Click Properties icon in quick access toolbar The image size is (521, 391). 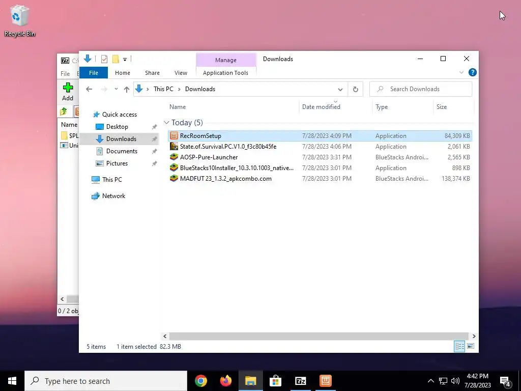pos(104,59)
